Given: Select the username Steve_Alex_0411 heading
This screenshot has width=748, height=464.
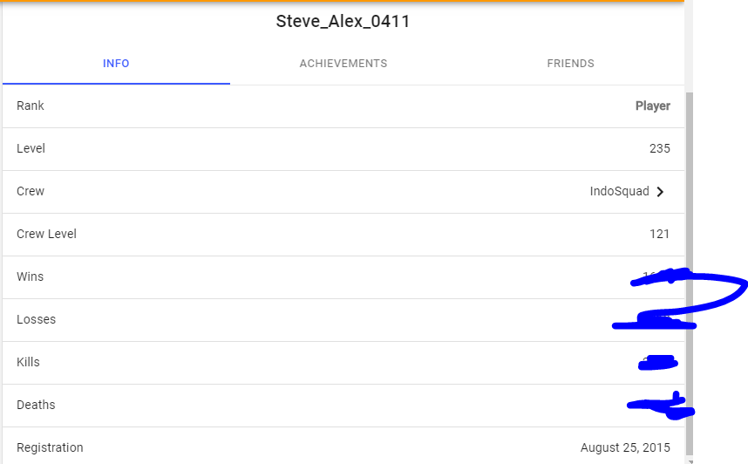Looking at the screenshot, I should click(343, 22).
